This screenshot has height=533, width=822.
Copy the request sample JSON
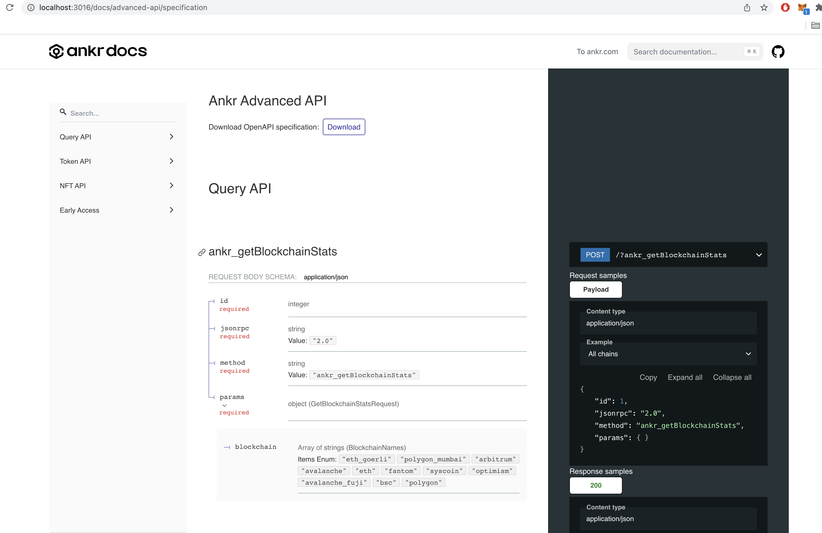[648, 377]
